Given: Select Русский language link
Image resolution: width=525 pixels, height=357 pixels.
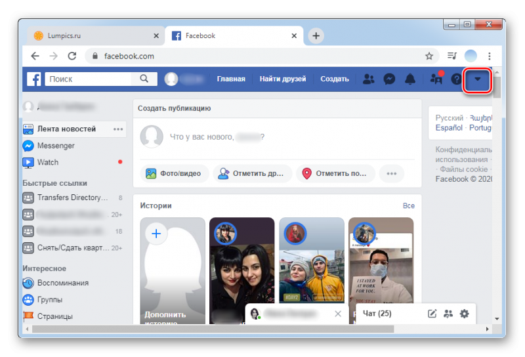Looking at the screenshot, I should tap(449, 118).
